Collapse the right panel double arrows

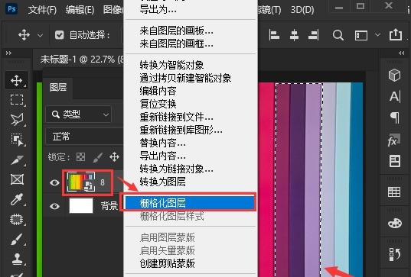point(402,53)
